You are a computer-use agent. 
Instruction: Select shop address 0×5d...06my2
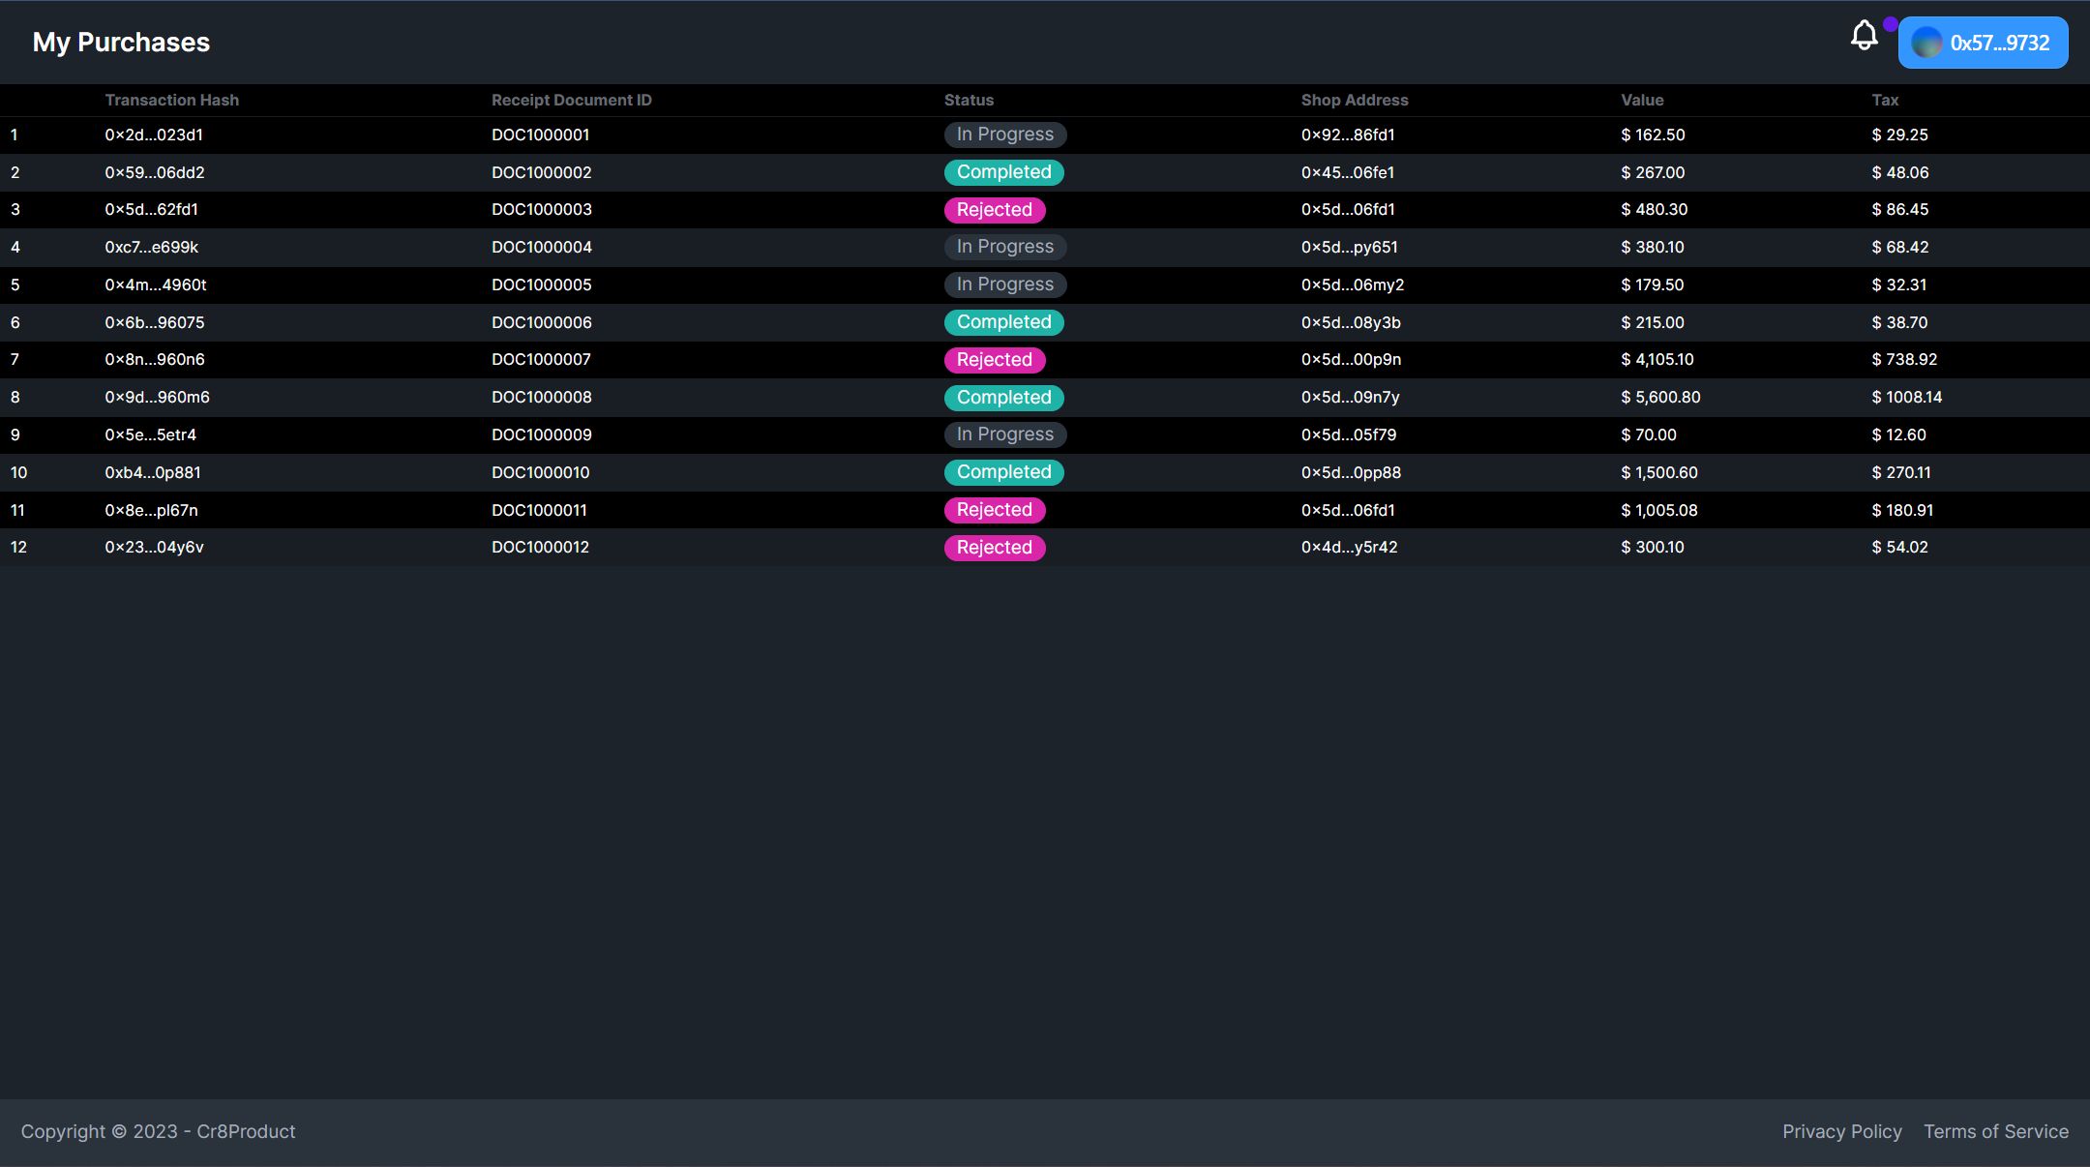[x=1352, y=284]
